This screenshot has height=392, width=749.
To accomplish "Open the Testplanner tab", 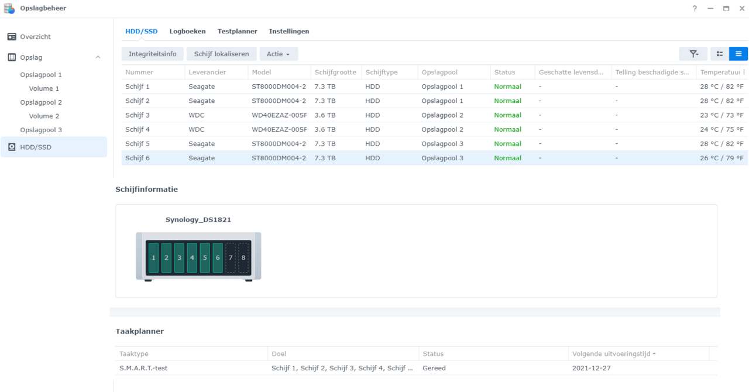I will [x=237, y=32].
